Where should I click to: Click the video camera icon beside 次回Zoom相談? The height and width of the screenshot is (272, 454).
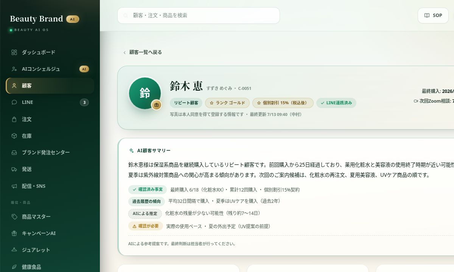(x=416, y=101)
